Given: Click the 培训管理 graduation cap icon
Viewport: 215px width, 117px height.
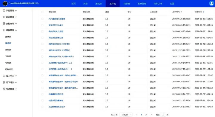Looking at the screenshot, I should (4, 17).
